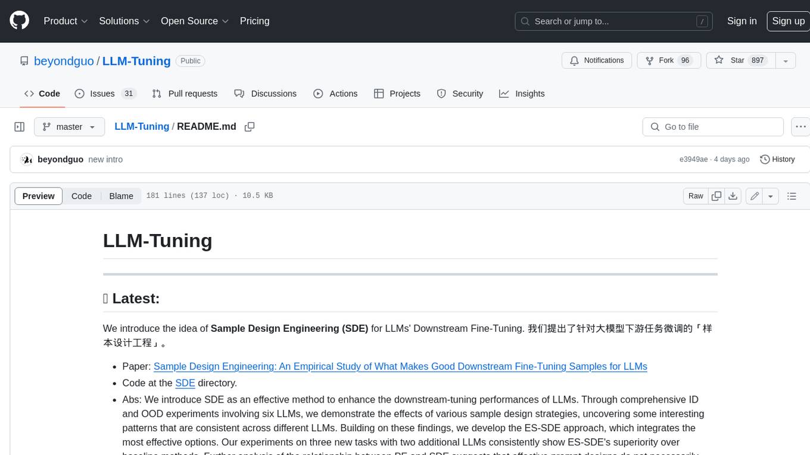Open the SDE directory link
The width and height of the screenshot is (810, 455).
point(185,383)
